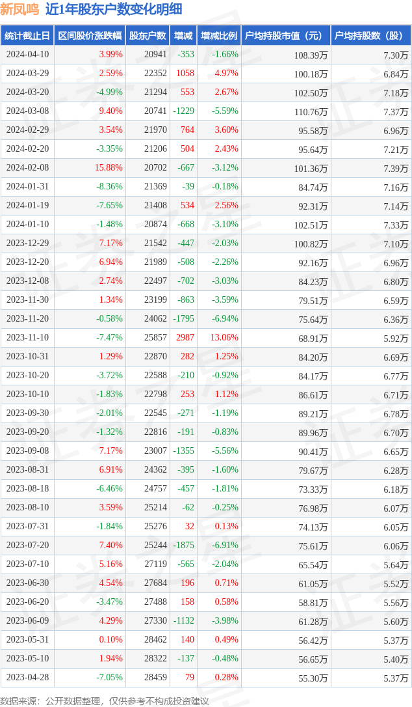Sort by the 统计截止日 column header
This screenshot has height=707, width=412.
point(27,36)
